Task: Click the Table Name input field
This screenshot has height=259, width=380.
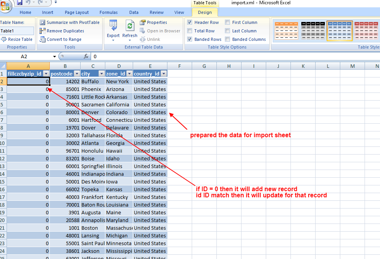Action: pyautogui.click(x=17, y=31)
